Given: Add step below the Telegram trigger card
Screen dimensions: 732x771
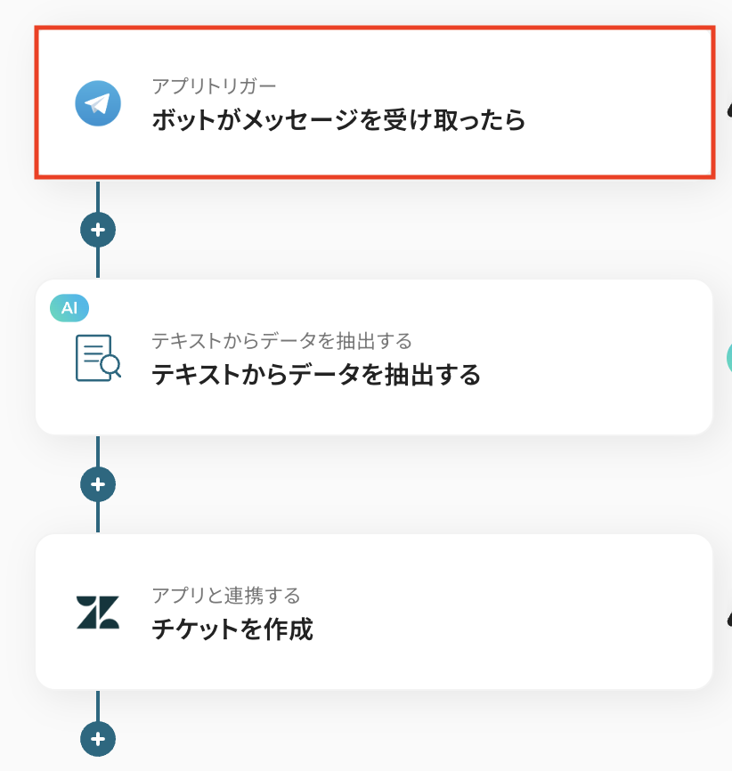Looking at the screenshot, I should point(98,230).
